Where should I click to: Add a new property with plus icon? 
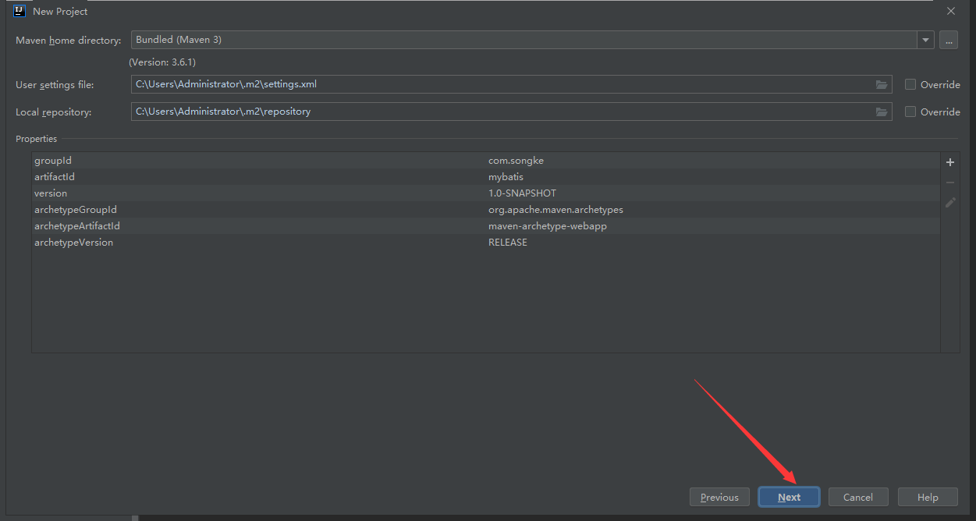[x=950, y=162]
